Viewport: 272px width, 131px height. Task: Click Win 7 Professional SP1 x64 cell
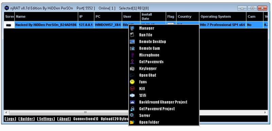pos(222,25)
